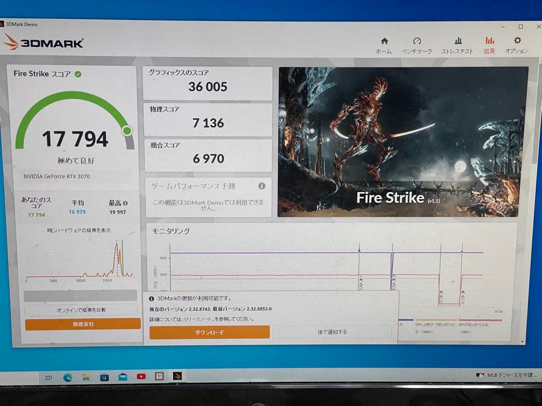
Task: Click the あなたのスコア value 17 794
Action: click(36, 215)
